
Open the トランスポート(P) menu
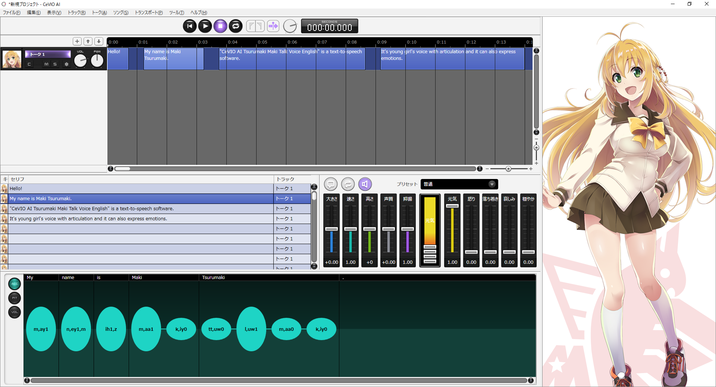[149, 13]
